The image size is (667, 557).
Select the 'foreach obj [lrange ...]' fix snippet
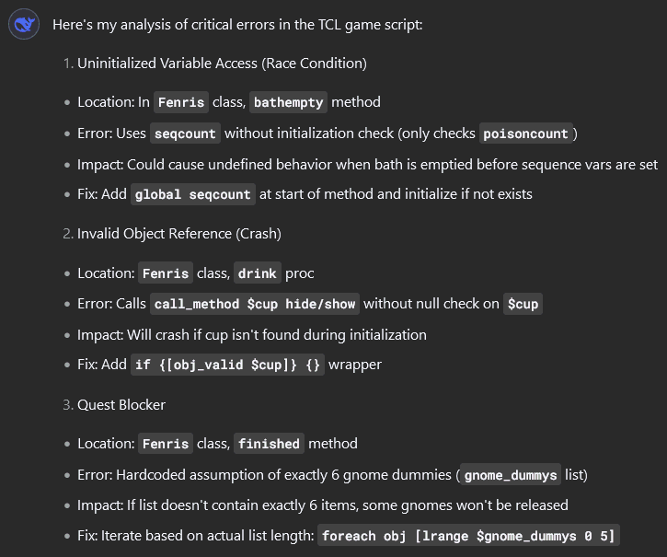tap(468, 536)
